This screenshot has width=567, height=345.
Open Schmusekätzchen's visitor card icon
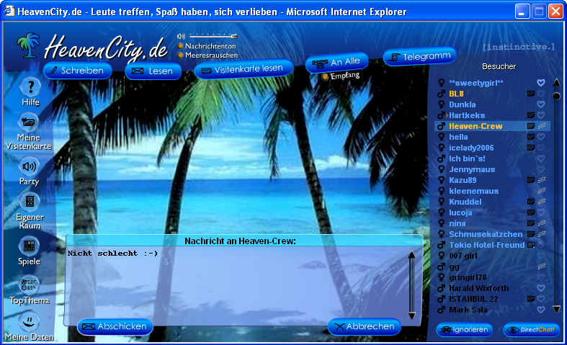tap(530, 234)
